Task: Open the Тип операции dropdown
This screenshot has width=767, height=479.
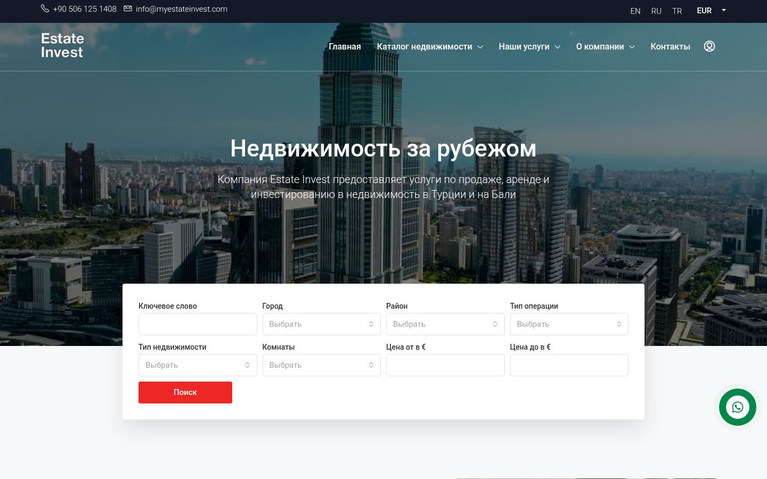Action: pyautogui.click(x=569, y=324)
